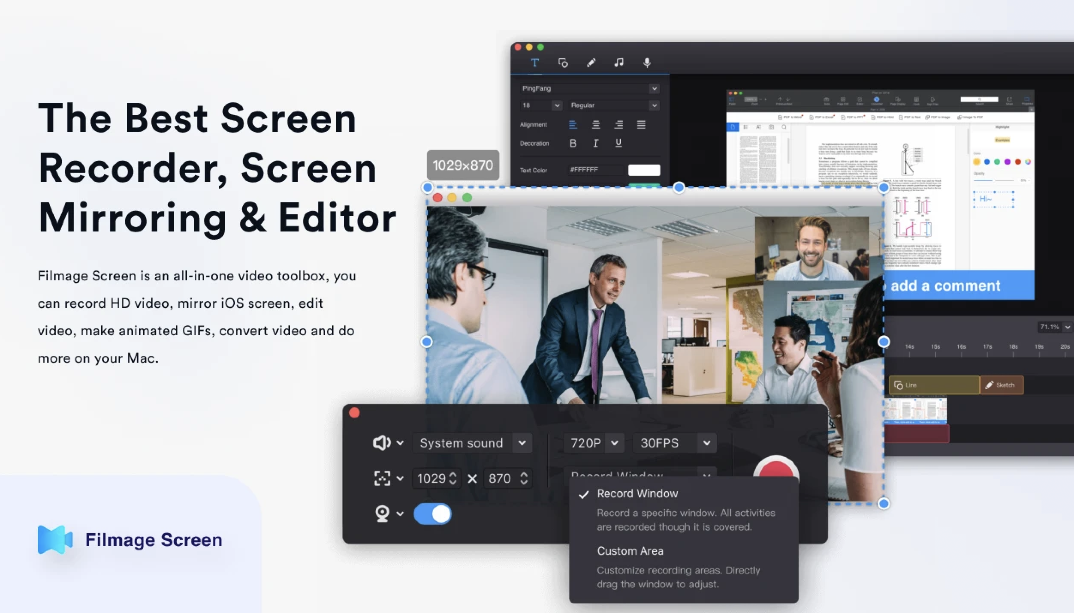Click the 1029 width stepper arrows
Screen dimensions: 1074x613
coord(453,478)
